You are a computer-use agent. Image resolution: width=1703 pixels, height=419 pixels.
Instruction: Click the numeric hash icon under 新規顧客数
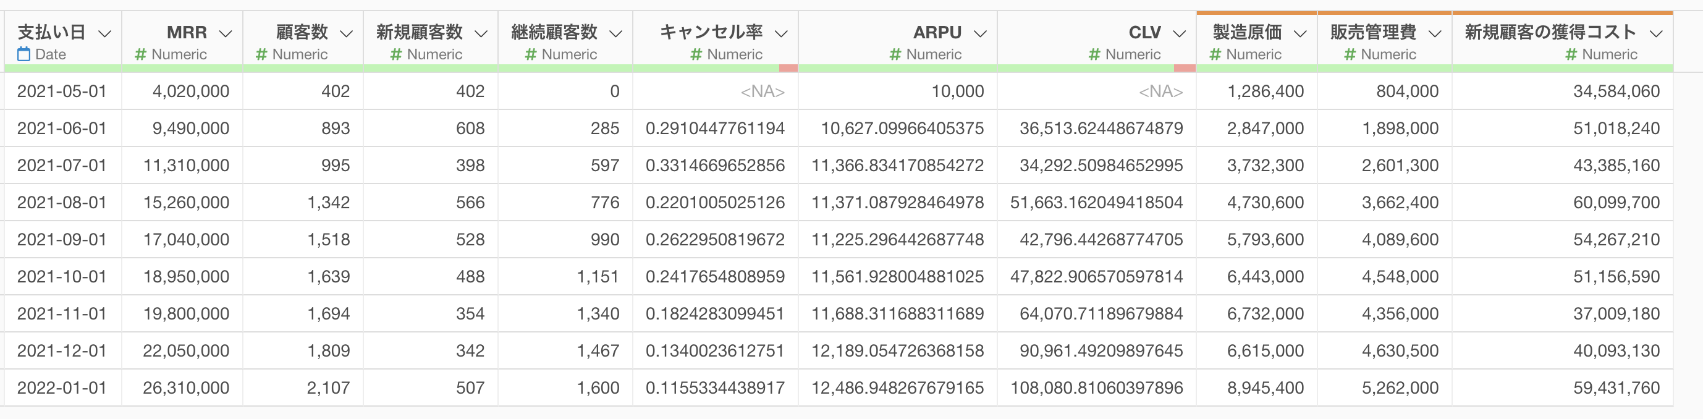coord(396,55)
